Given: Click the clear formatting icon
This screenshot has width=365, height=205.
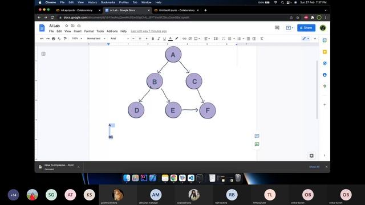Looking at the screenshot, I should click(x=262, y=39).
